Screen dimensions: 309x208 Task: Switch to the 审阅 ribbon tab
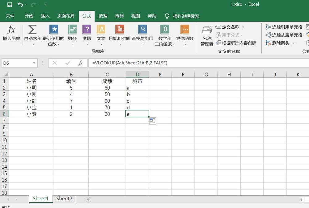pyautogui.click(x=119, y=16)
